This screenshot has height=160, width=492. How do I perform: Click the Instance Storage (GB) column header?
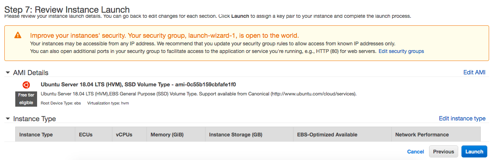coord(236,135)
